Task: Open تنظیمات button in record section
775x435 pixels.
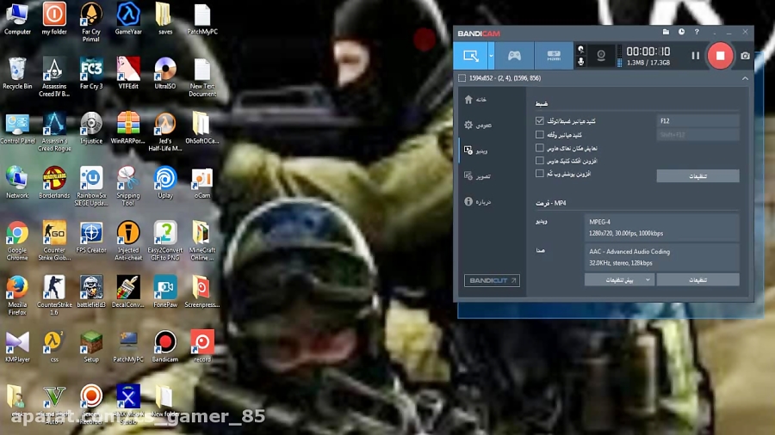Action: click(697, 176)
